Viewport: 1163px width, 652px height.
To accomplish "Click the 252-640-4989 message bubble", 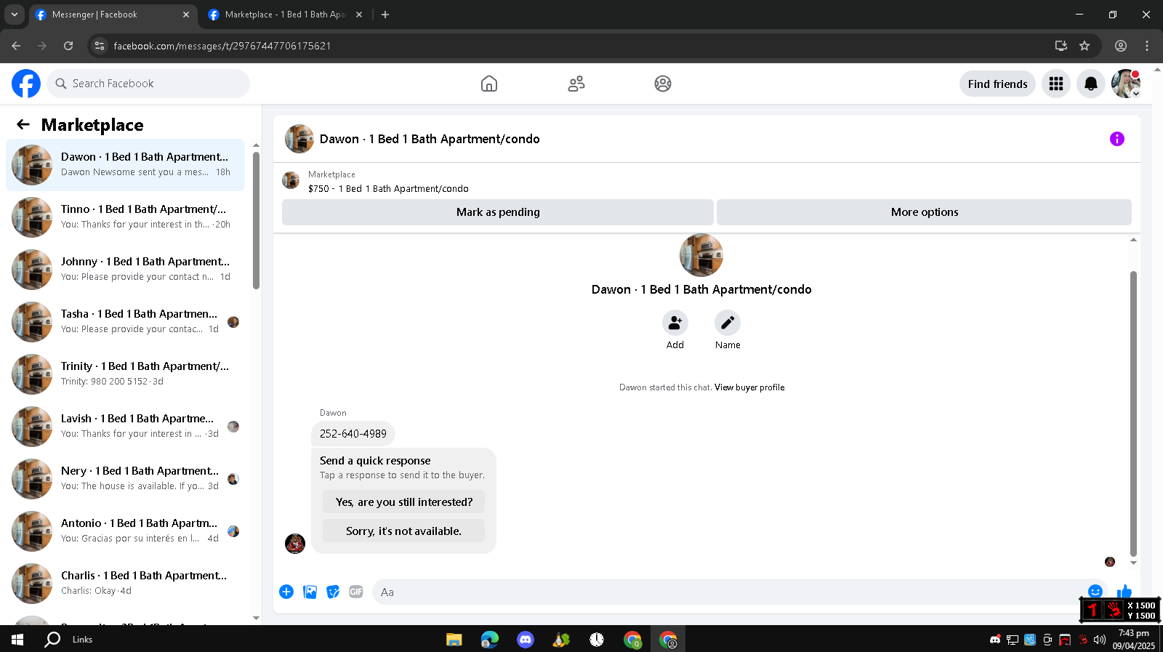I will (353, 434).
